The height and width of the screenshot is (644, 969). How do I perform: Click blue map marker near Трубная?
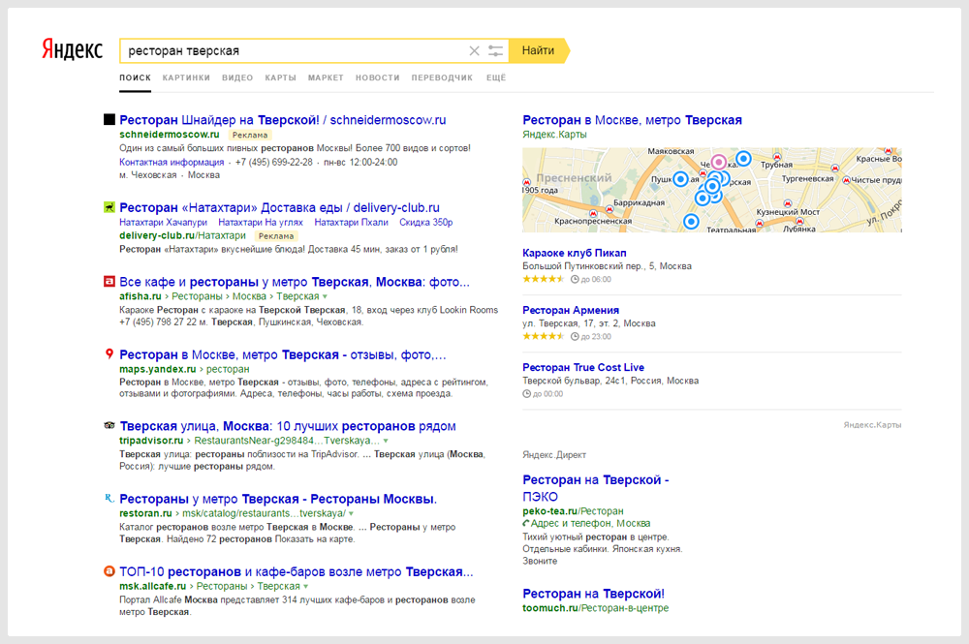[743, 159]
